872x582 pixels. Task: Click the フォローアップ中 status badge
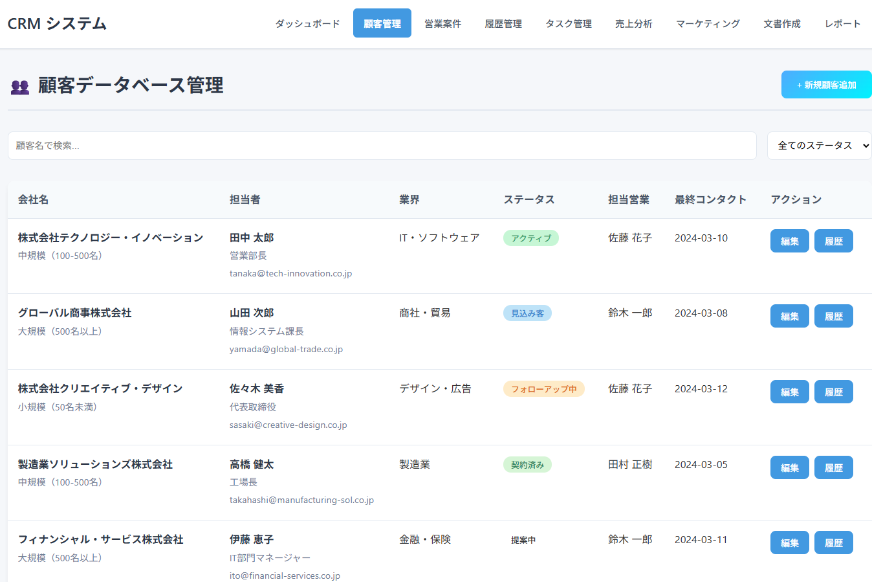(x=543, y=389)
